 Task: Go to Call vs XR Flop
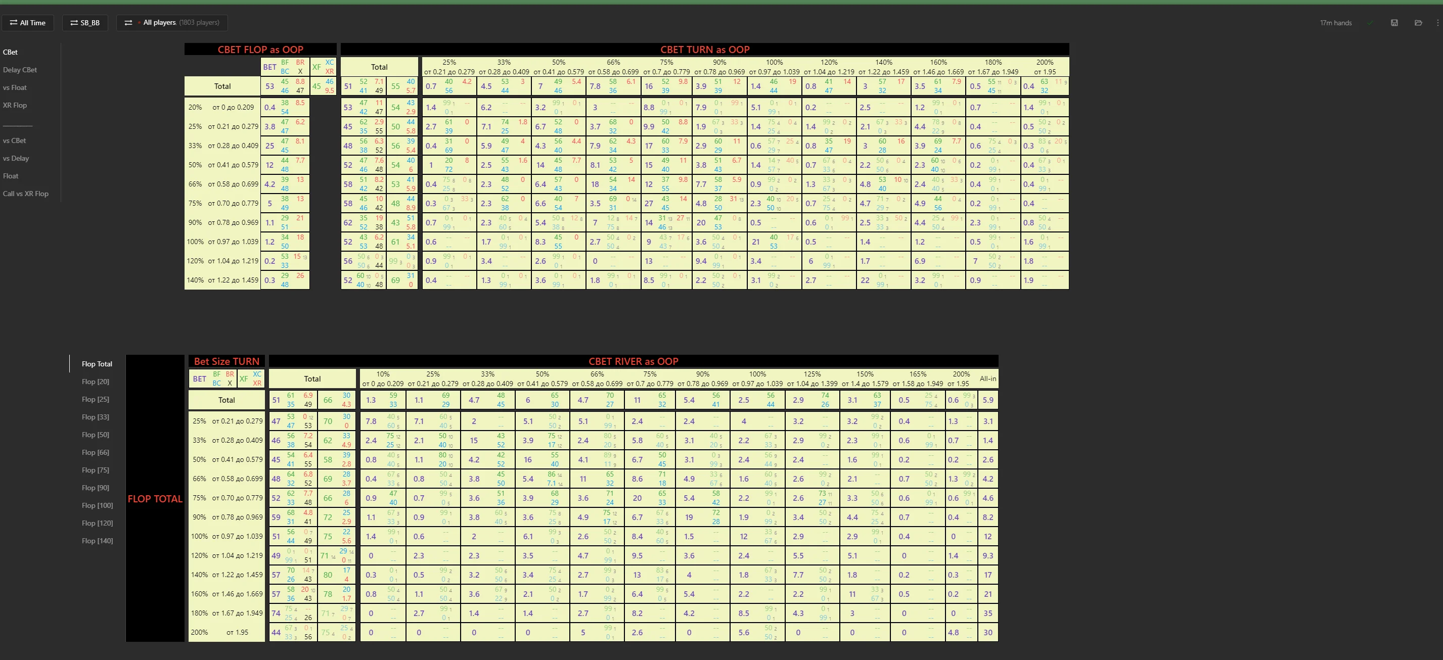pyautogui.click(x=26, y=194)
